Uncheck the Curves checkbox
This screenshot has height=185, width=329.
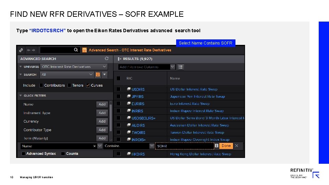pyautogui.click(x=88, y=85)
